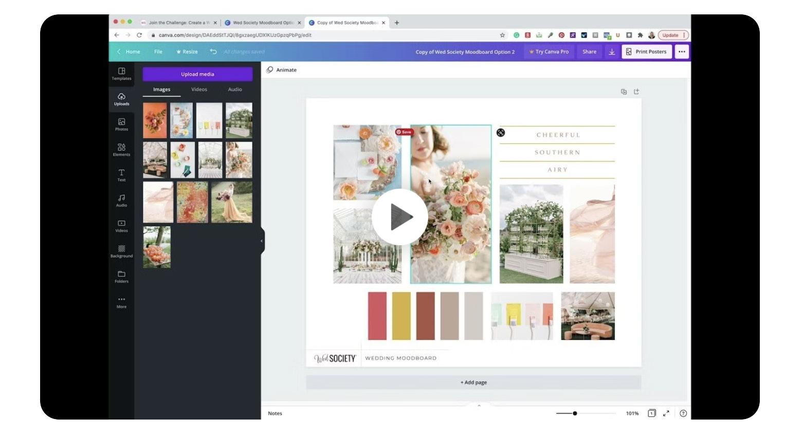The height and width of the screenshot is (436, 803).
Task: Select the bride with bouquet image on canvas
Action: [451, 205]
